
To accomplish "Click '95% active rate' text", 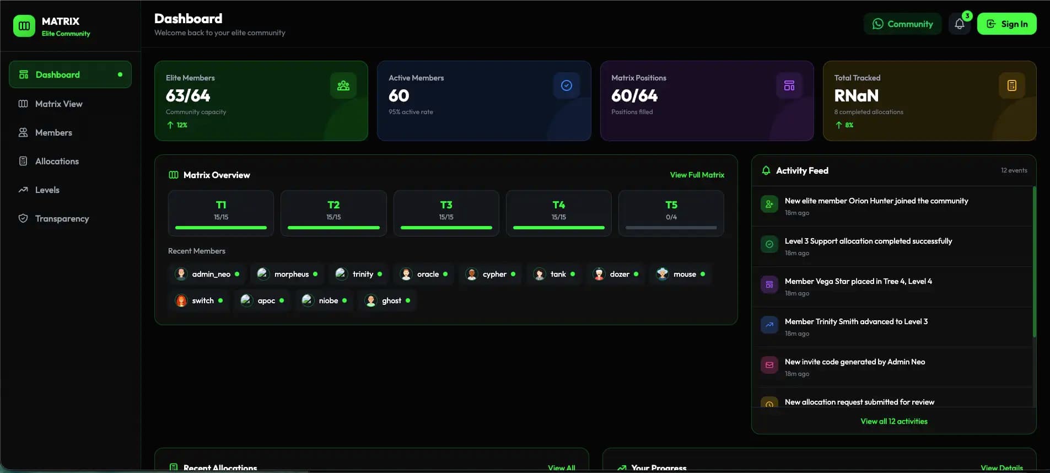I will pyautogui.click(x=411, y=112).
